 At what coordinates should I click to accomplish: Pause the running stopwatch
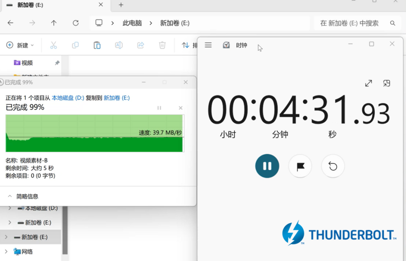pyautogui.click(x=267, y=166)
